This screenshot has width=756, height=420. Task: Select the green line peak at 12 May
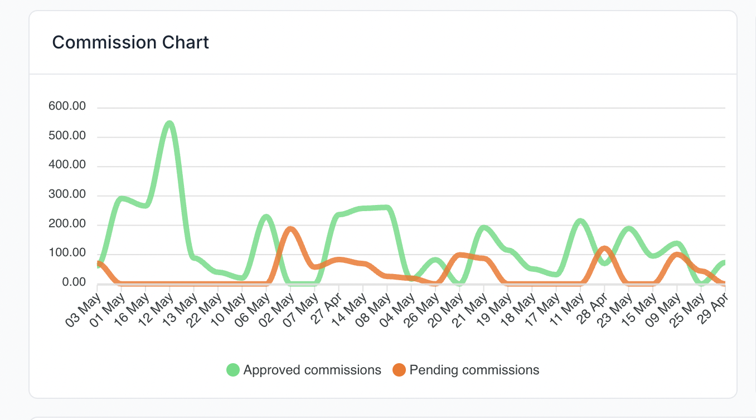[x=169, y=124]
